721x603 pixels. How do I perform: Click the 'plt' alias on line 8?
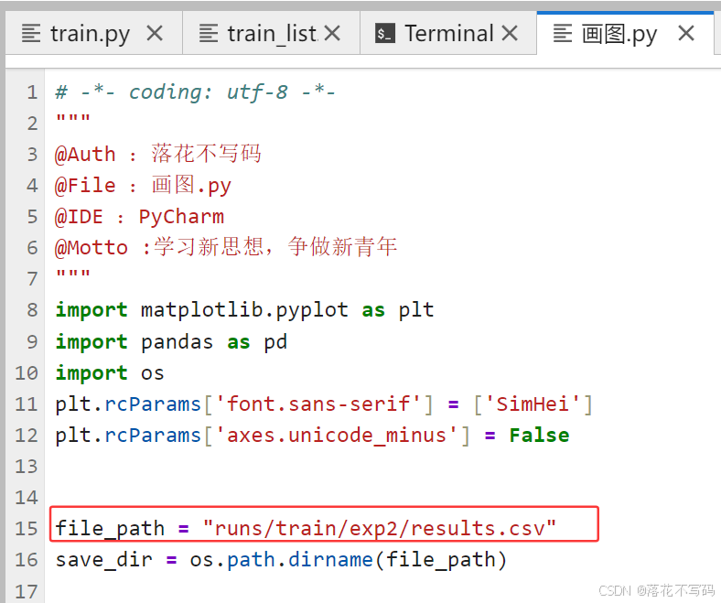point(416,310)
